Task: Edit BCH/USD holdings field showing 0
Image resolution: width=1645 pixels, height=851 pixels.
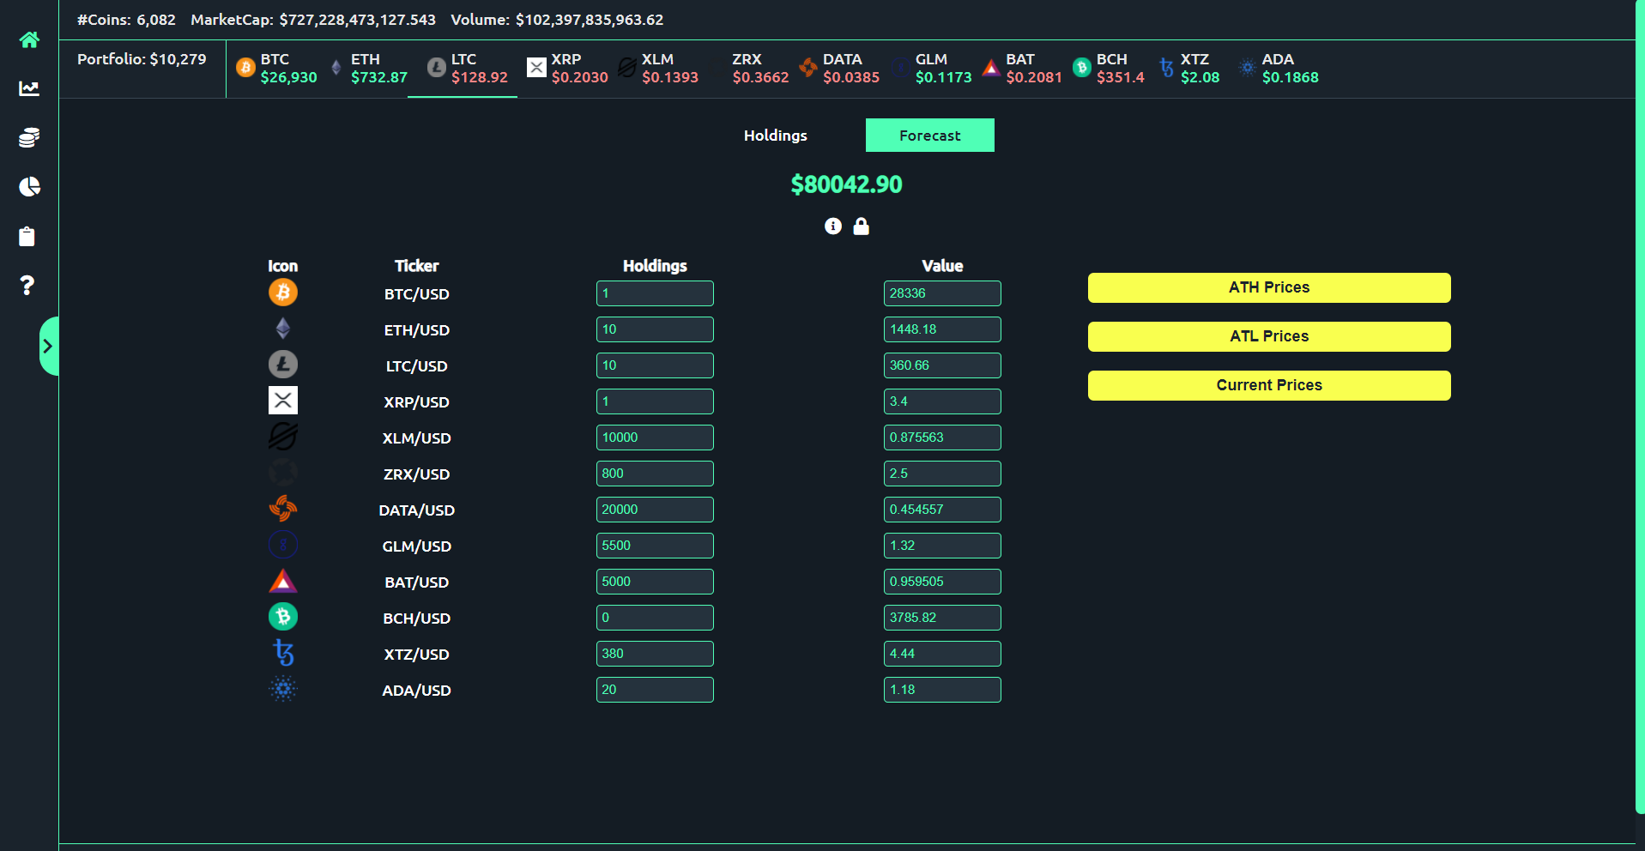Action: (655, 618)
